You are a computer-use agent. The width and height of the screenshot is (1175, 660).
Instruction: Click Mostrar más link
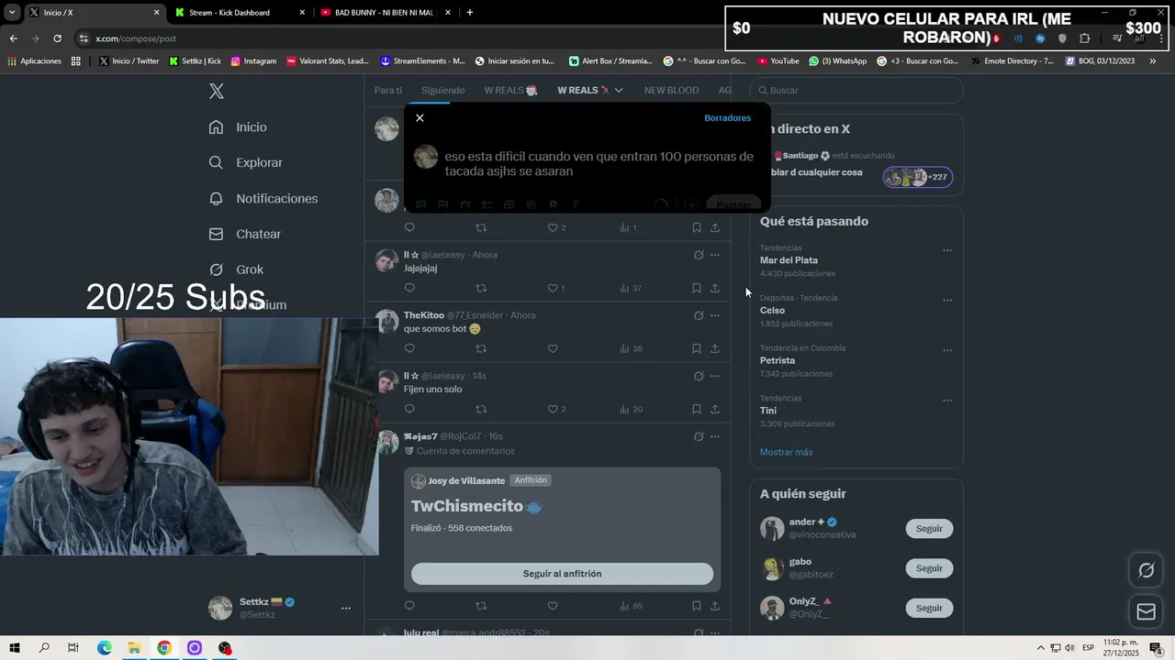[786, 452]
